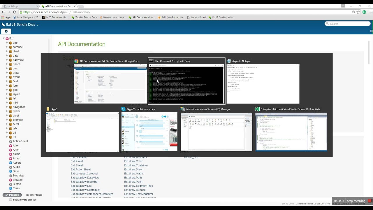Select the API Documentation browser tab
Screen dimensions: 373x210
point(58,6)
